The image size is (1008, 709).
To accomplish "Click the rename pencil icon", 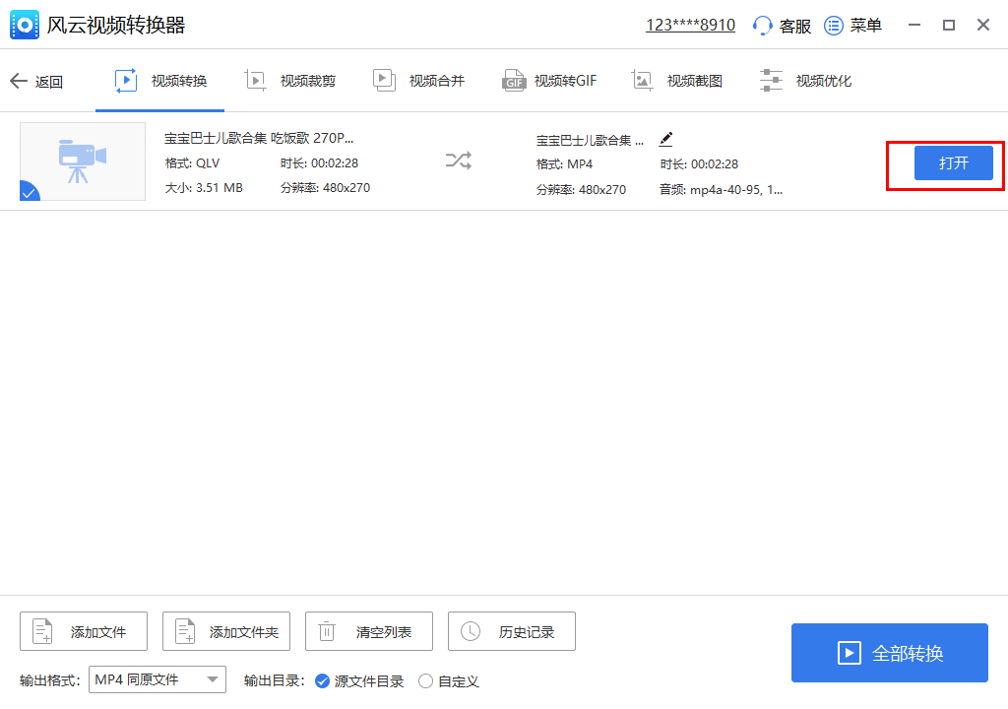I will click(x=665, y=140).
